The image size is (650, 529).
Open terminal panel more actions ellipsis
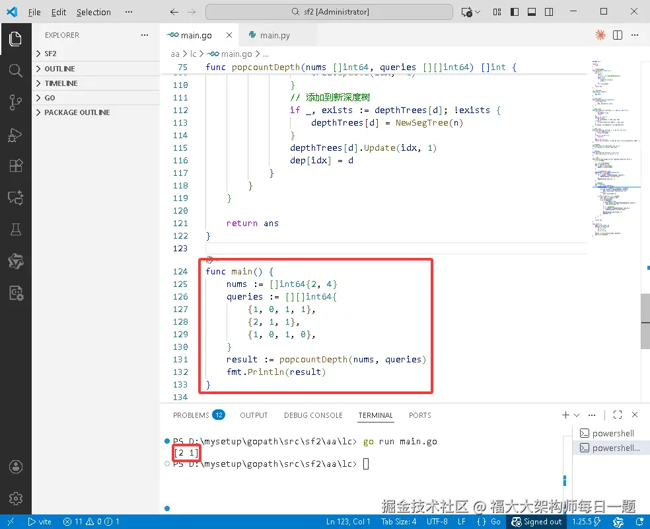click(x=592, y=415)
